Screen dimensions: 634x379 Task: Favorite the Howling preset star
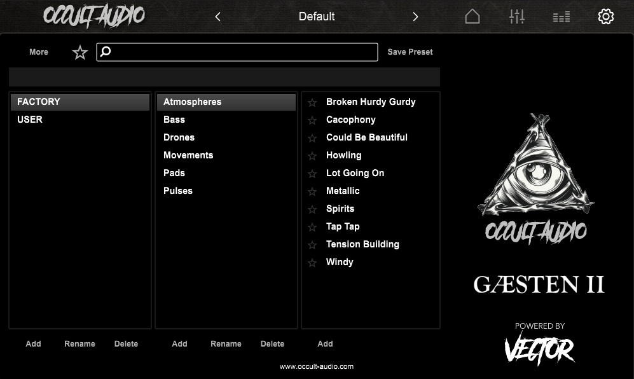point(312,156)
